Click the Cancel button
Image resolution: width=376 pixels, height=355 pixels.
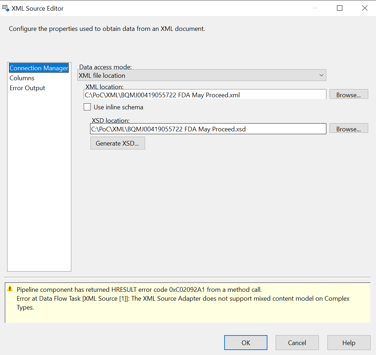tap(297, 343)
